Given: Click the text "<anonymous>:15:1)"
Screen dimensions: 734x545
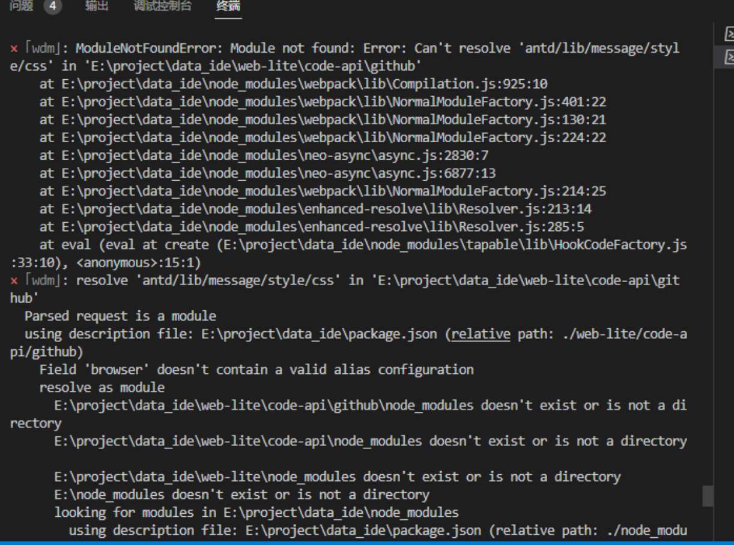Looking at the screenshot, I should click(x=139, y=263).
